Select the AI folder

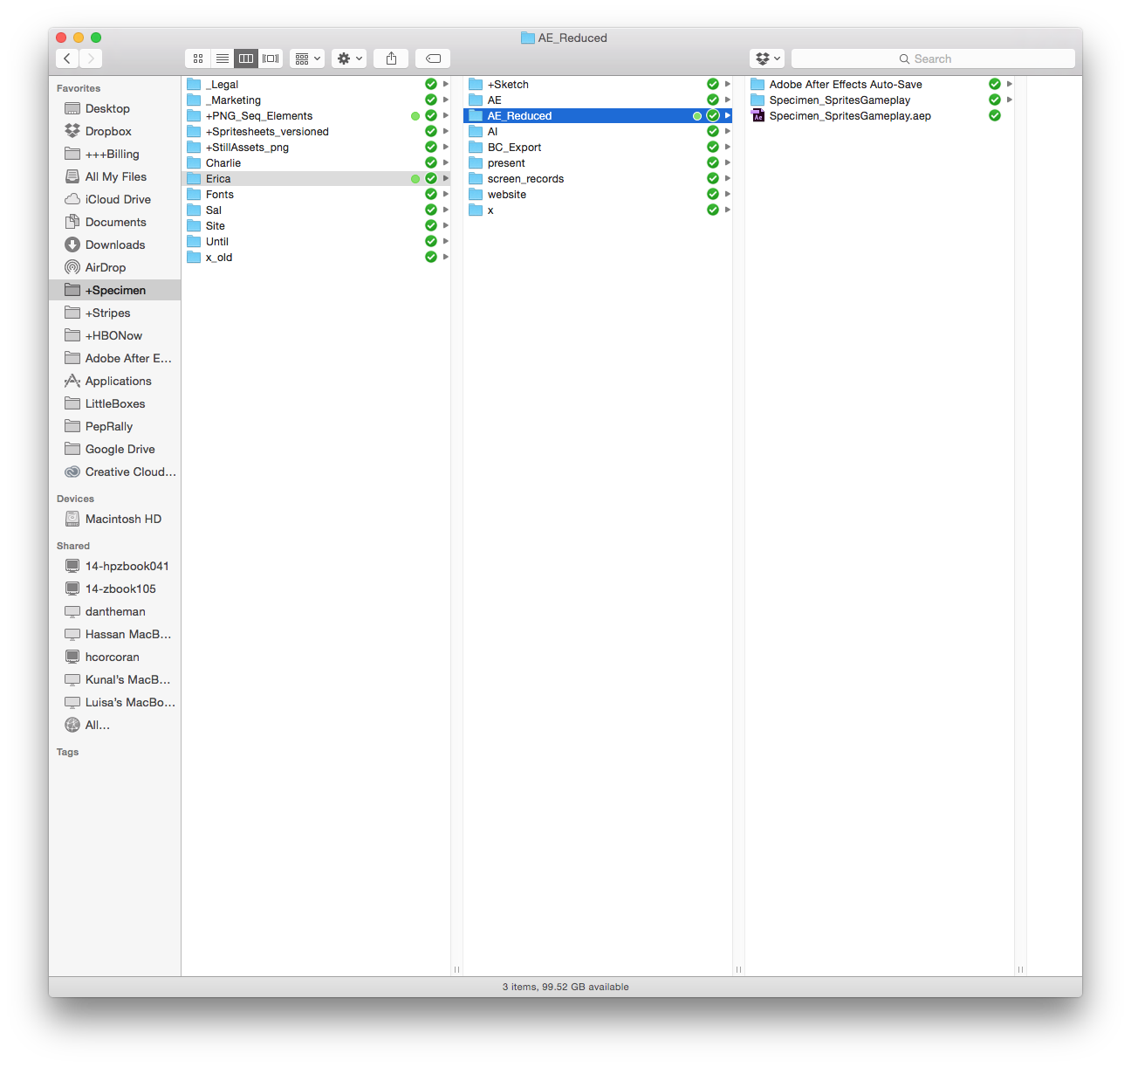[598, 132]
